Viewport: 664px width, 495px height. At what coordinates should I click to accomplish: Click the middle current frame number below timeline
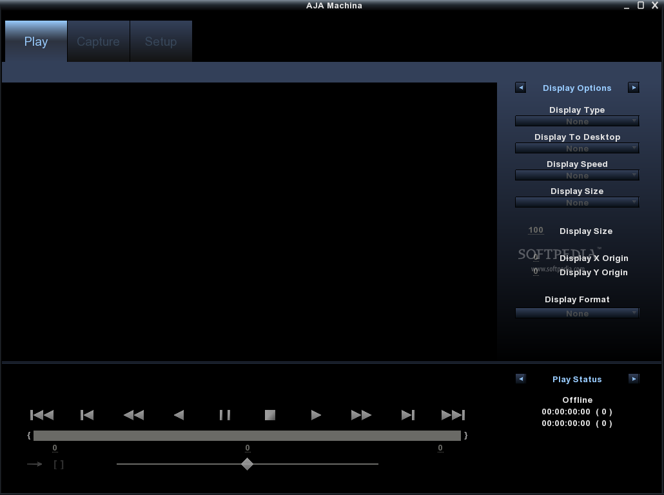248,448
